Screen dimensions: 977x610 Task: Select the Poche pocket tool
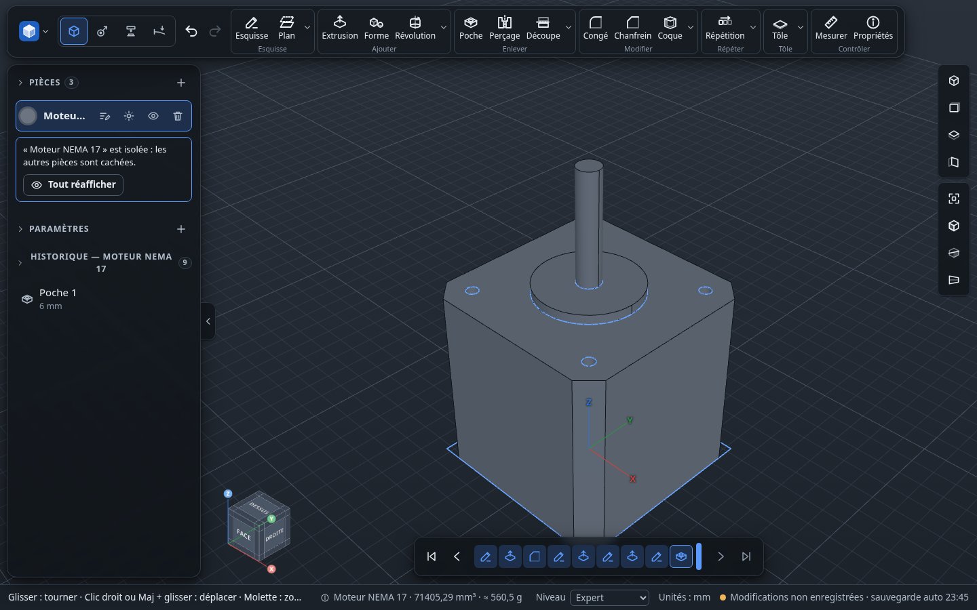(x=471, y=28)
